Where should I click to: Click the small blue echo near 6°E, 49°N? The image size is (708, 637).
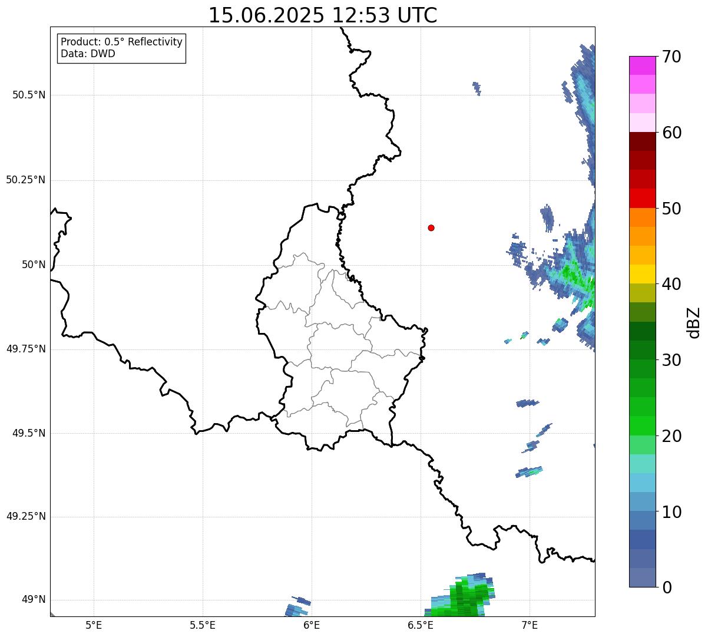pos(297,607)
